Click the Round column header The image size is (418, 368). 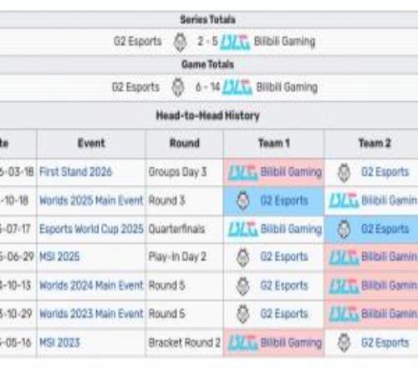coord(185,143)
